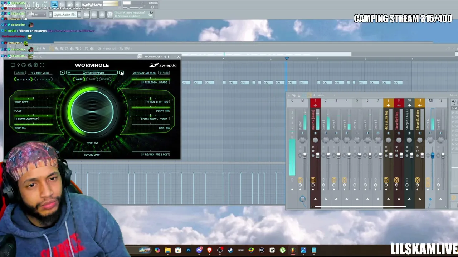Toggle Wormhole BYPASS button
The image size is (458, 257).
click(164, 73)
